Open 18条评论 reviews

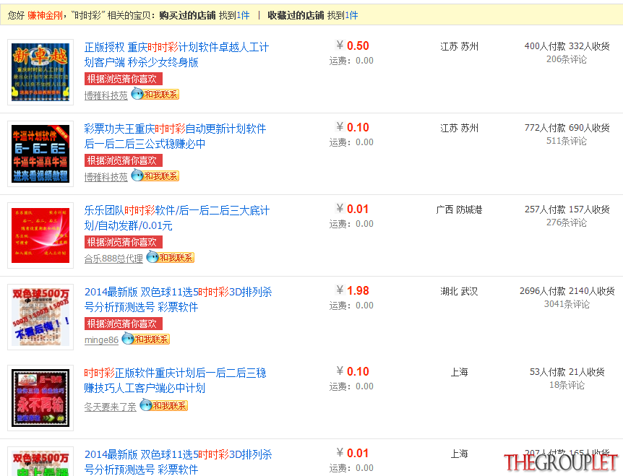click(567, 385)
